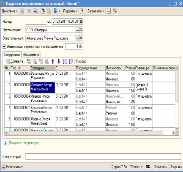
Task: Click the Сотрудник column header
Action: [43, 68]
